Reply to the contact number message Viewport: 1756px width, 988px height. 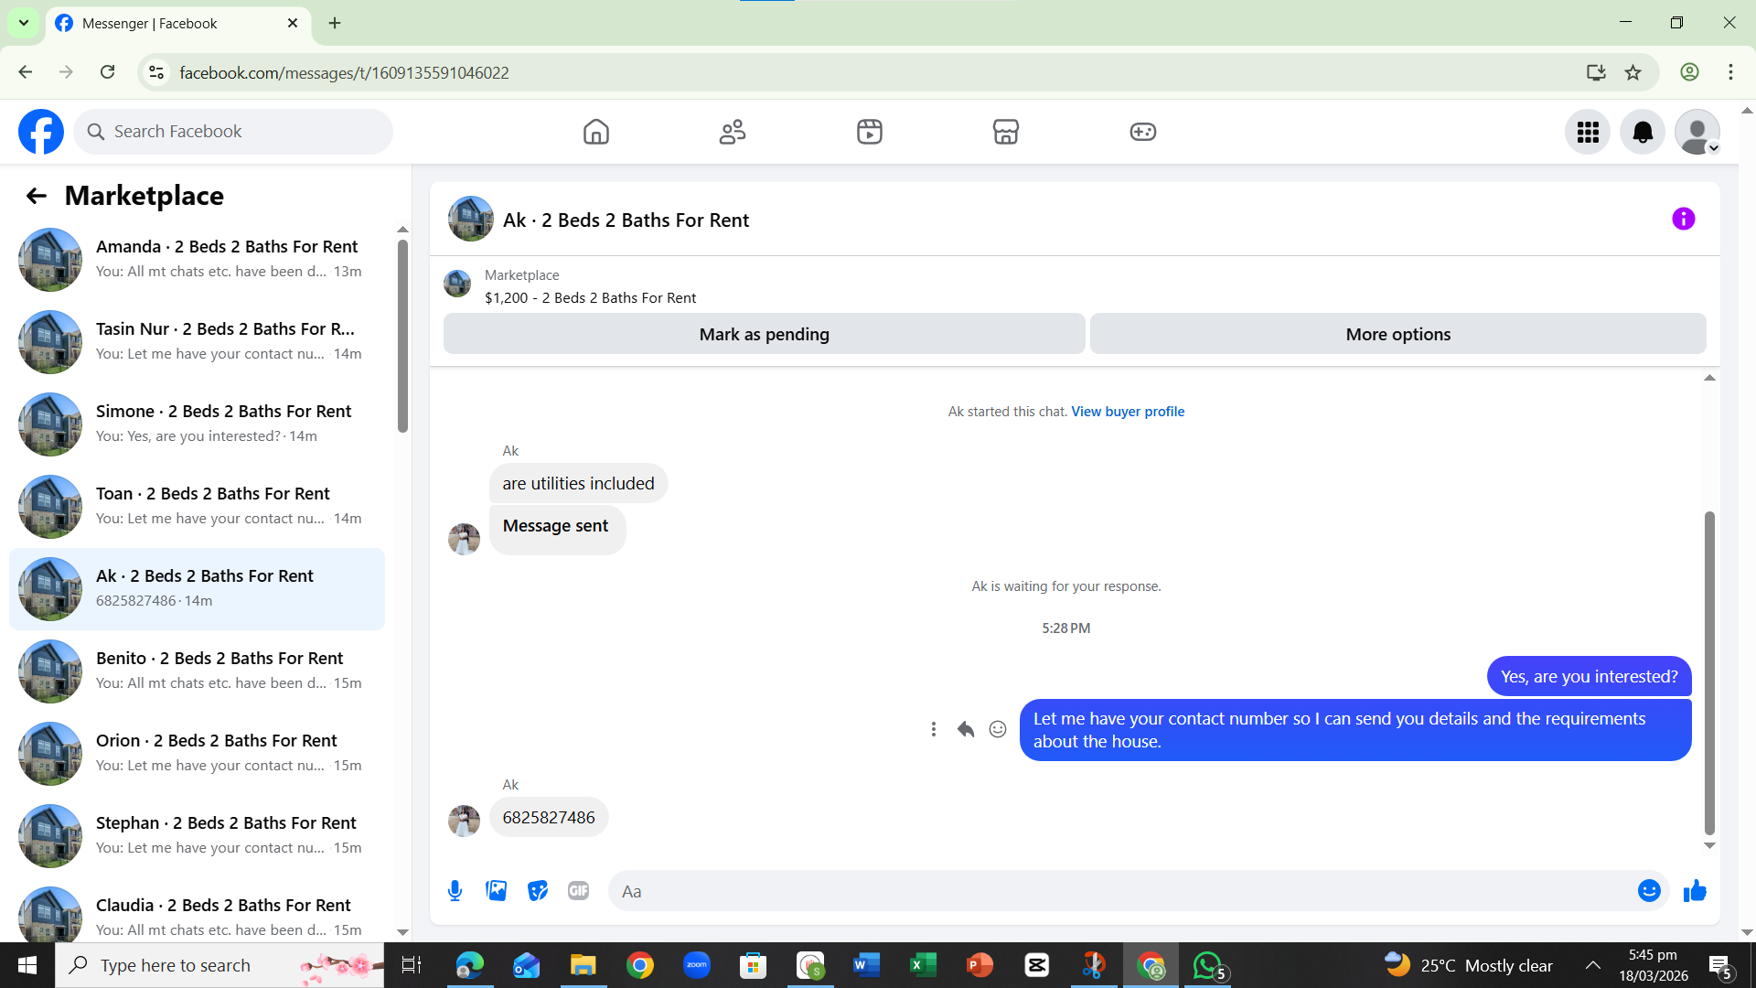tap(965, 729)
